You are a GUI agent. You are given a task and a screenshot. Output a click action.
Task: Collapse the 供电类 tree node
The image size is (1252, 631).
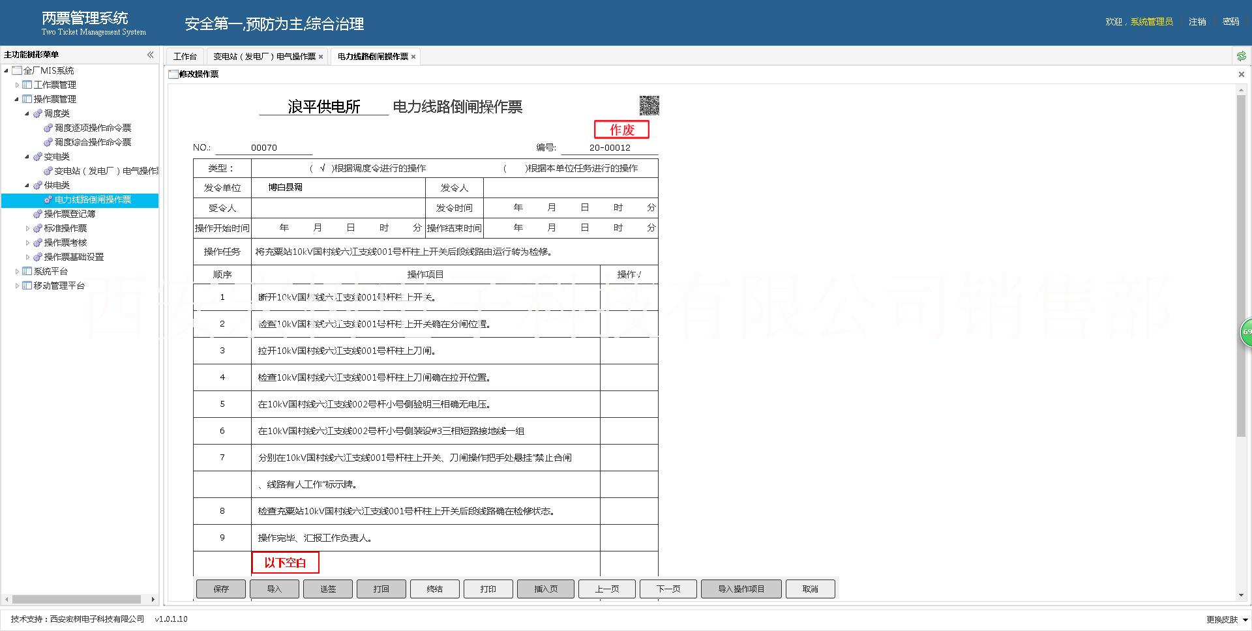click(27, 185)
